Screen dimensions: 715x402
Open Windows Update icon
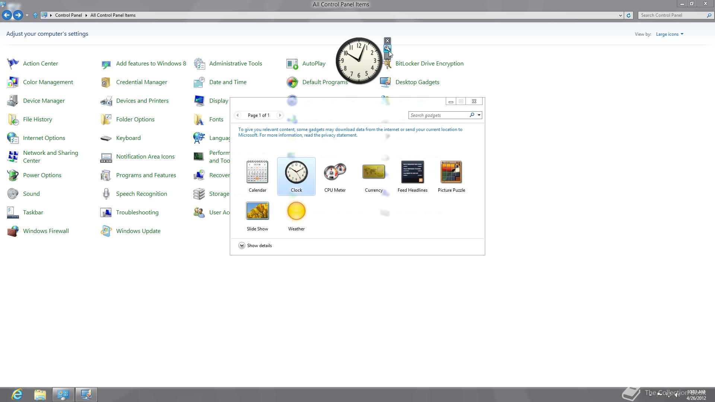coord(106,231)
